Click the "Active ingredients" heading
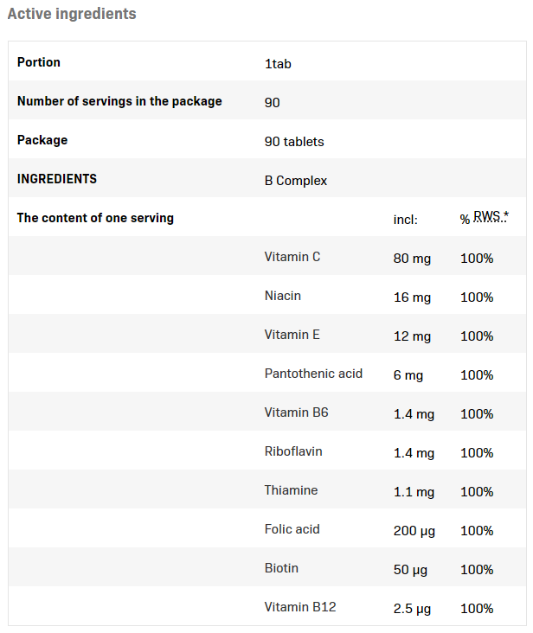The width and height of the screenshot is (533, 633). pyautogui.click(x=72, y=15)
